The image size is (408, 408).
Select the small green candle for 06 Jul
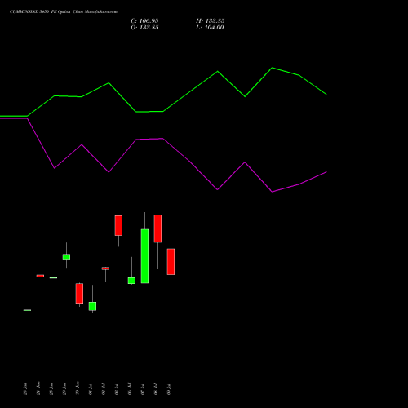pos(131,281)
